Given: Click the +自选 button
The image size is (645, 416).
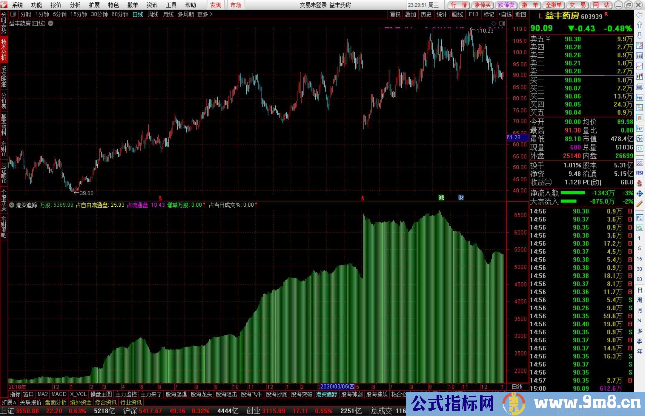Looking at the screenshot, I should (505, 14).
